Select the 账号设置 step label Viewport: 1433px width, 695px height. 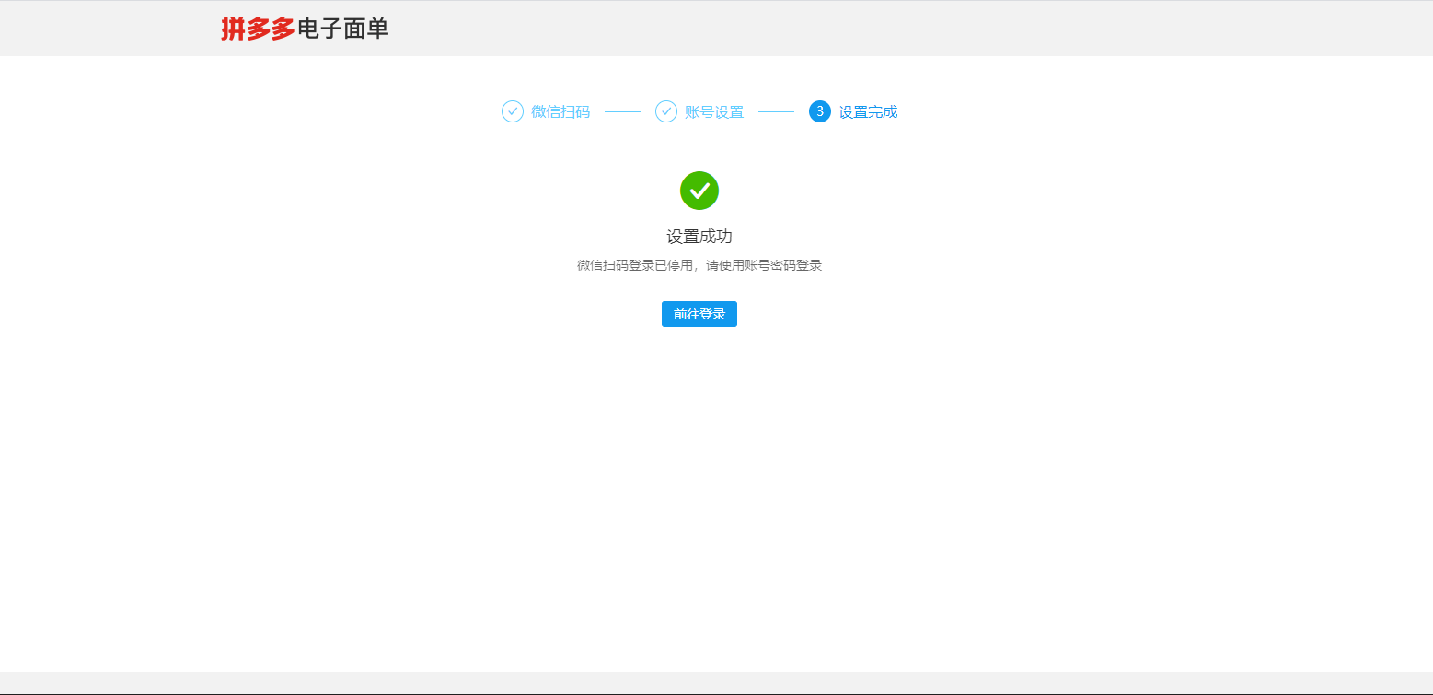[714, 112]
